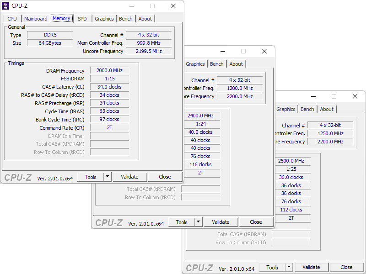Click the Uncore Frequency field showing 2199.5 MHz

tap(149, 51)
